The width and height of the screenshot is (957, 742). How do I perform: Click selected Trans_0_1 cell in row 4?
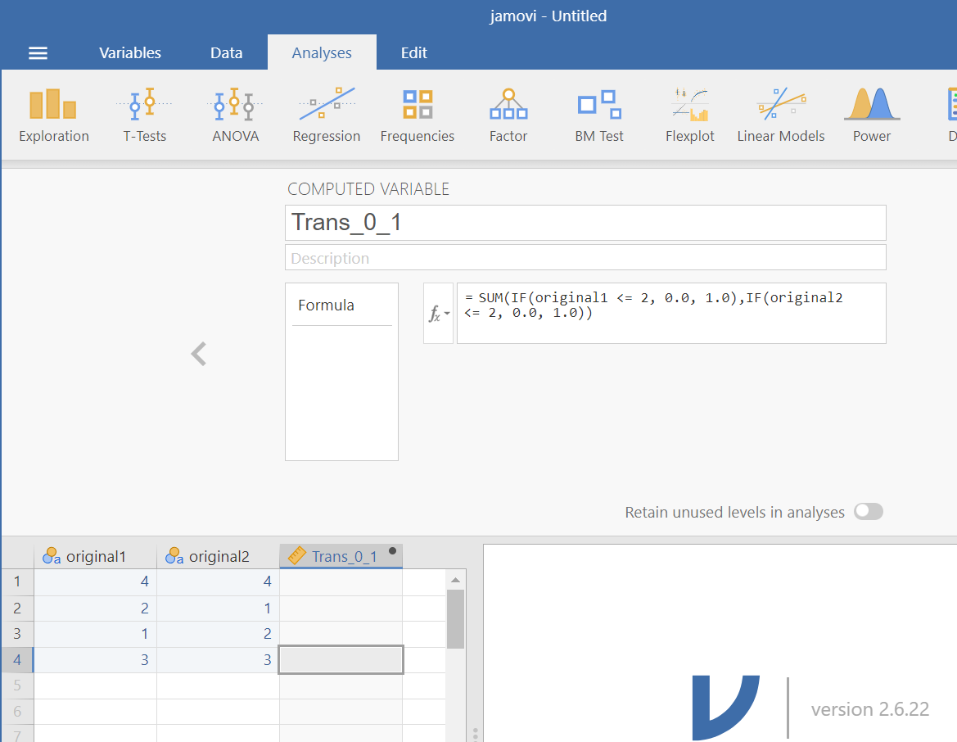click(x=341, y=660)
